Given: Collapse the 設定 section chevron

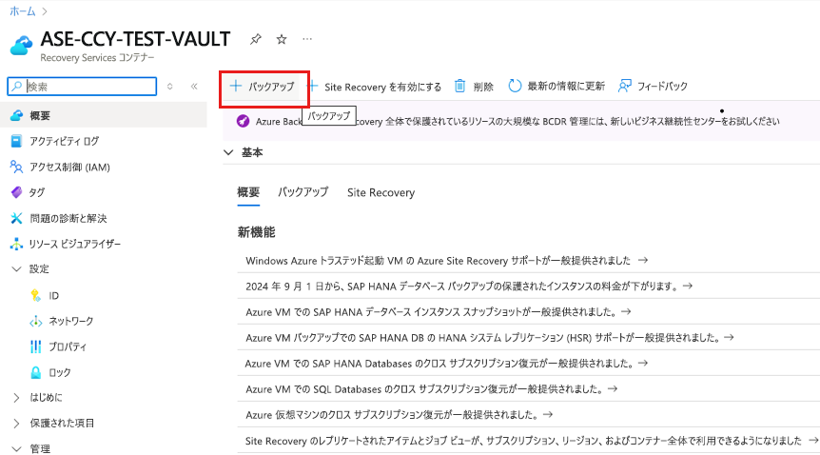Looking at the screenshot, I should point(17,269).
